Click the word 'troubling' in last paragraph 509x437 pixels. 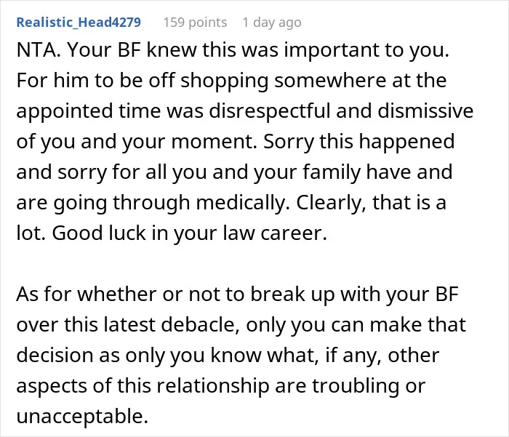click(356, 386)
